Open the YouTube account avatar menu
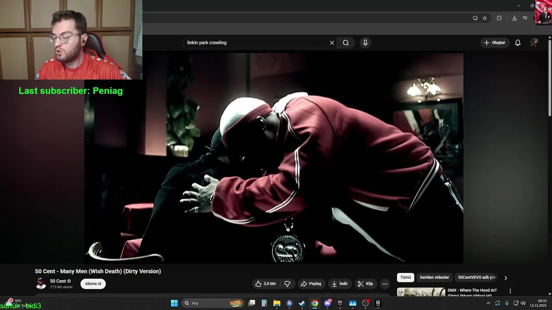This screenshot has width=552, height=310. pyautogui.click(x=534, y=43)
